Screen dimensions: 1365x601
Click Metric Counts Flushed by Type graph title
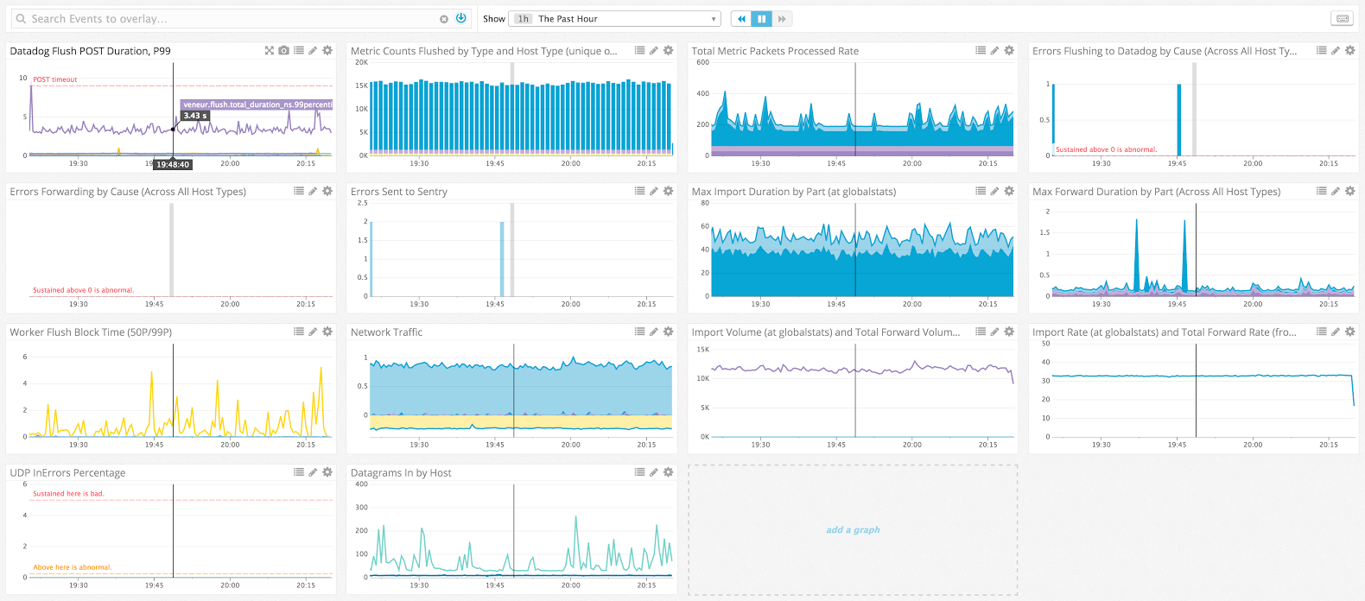pos(484,51)
